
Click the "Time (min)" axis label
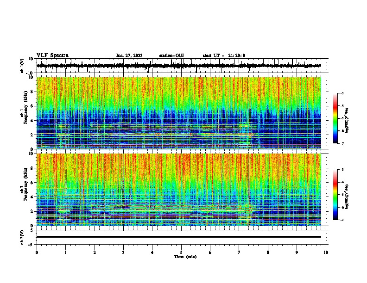point(185,257)
